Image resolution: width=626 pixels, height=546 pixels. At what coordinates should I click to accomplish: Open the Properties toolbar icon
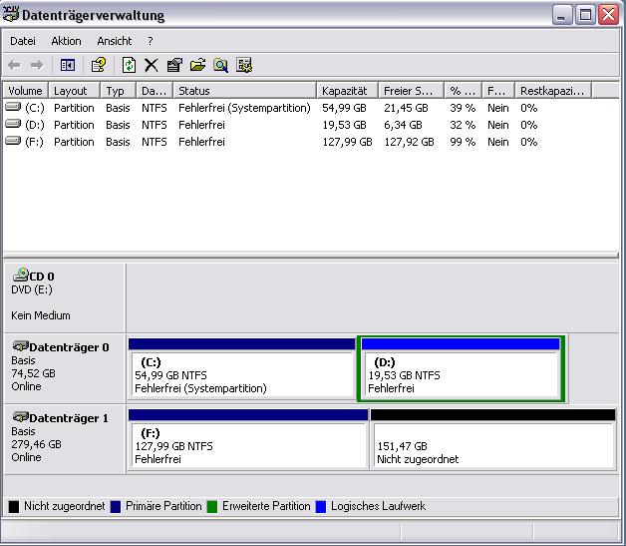174,65
